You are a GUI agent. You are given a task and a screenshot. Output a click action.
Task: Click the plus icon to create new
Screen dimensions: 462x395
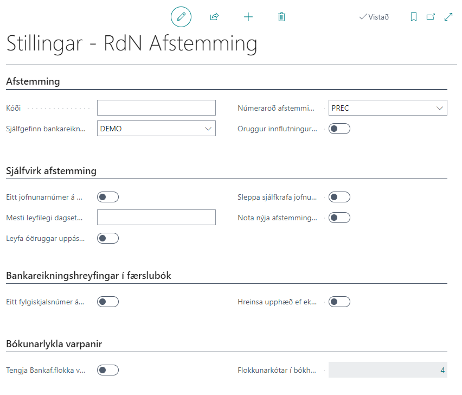248,17
